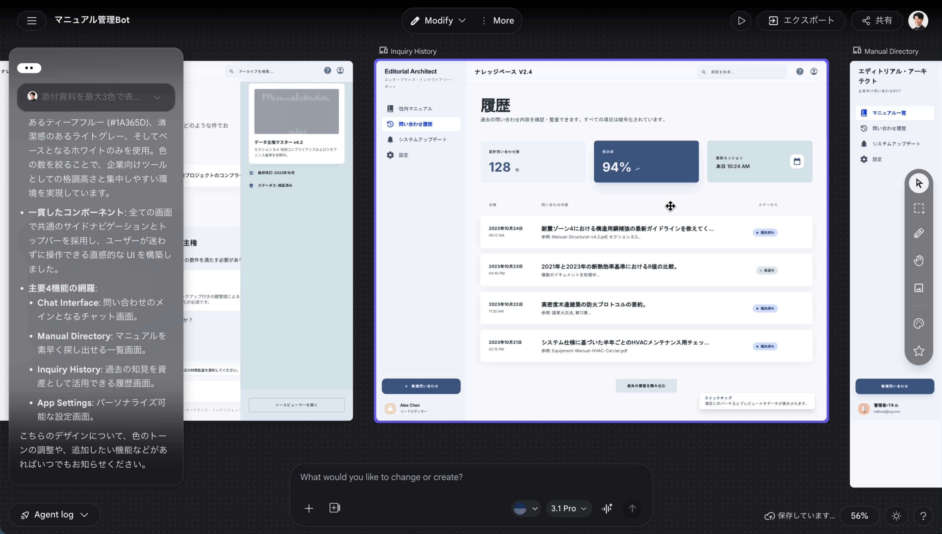This screenshot has height=534, width=942.
Task: Select the cursor pointer tool
Action: pos(919,183)
